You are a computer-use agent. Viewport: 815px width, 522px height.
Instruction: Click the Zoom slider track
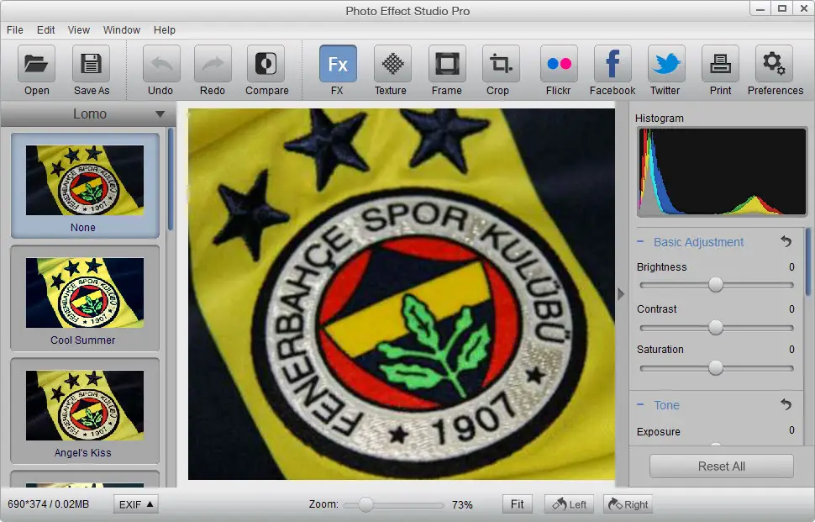click(x=393, y=505)
